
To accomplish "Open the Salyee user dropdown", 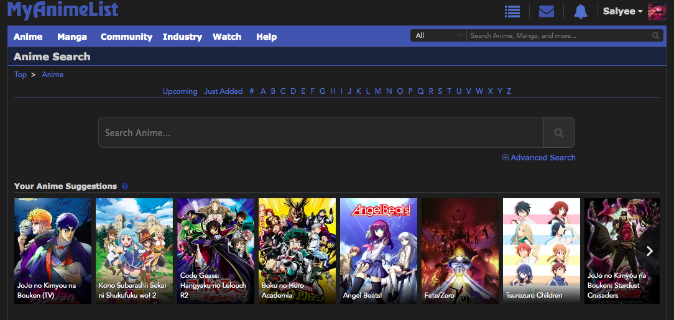I will [622, 12].
